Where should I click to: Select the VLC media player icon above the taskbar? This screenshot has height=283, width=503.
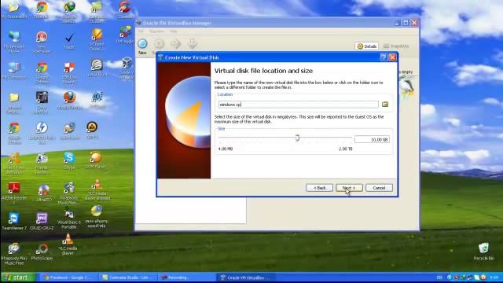[x=68, y=244]
